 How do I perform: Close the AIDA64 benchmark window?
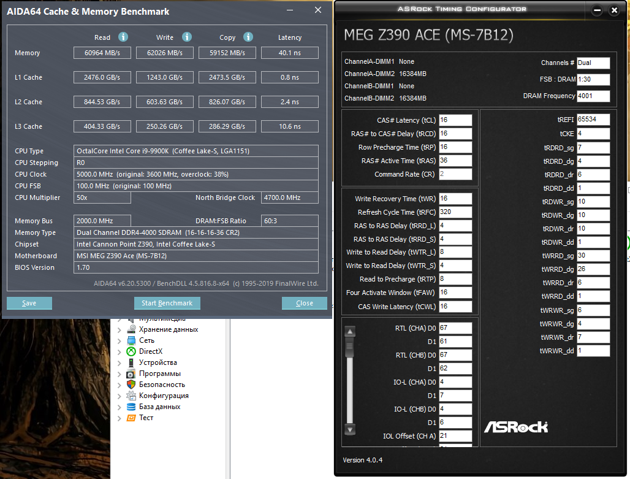click(x=318, y=10)
